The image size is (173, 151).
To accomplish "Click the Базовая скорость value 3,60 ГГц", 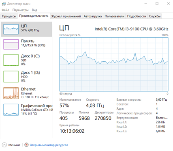I will coord(161,99).
